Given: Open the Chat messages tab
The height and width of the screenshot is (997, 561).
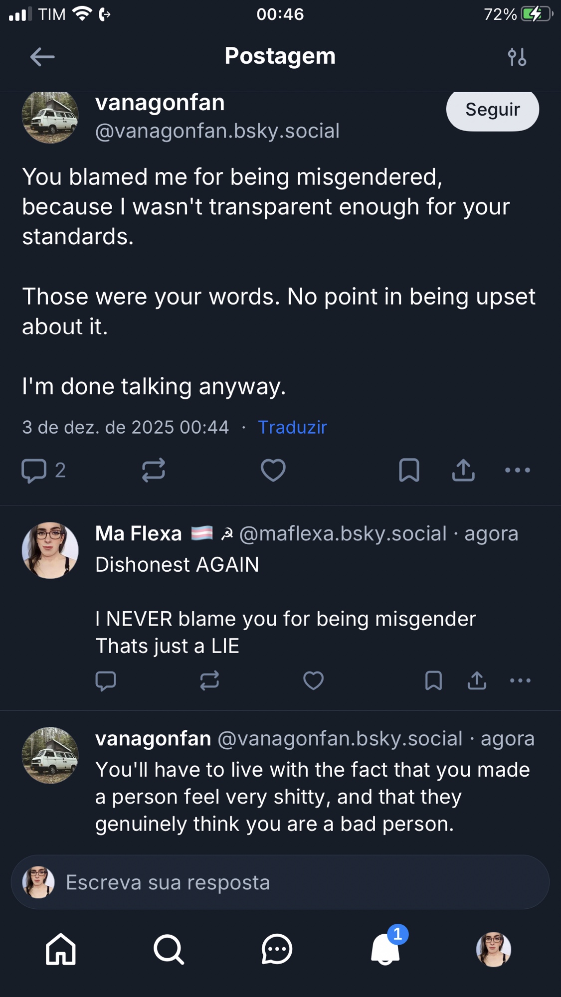Looking at the screenshot, I should coord(277,949).
